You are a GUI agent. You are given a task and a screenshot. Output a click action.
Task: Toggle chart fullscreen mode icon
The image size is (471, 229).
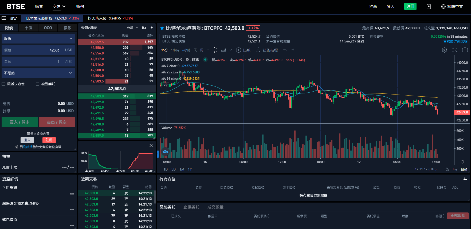(455, 50)
